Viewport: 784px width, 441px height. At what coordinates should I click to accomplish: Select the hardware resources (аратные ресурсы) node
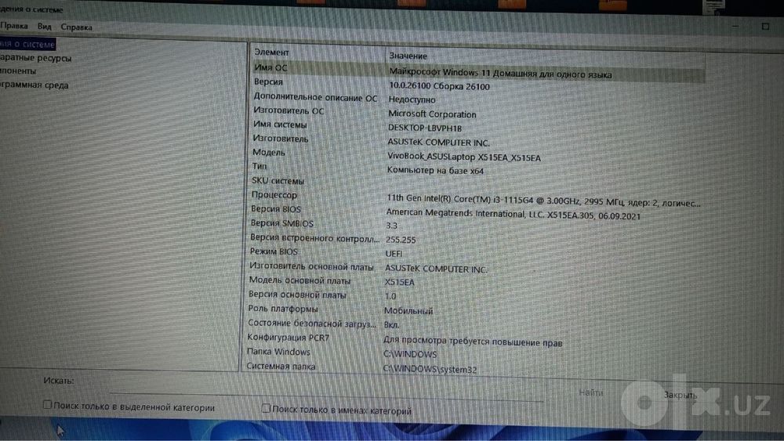(x=35, y=58)
